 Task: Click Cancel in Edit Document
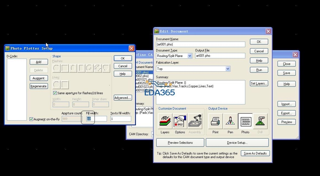(259, 51)
